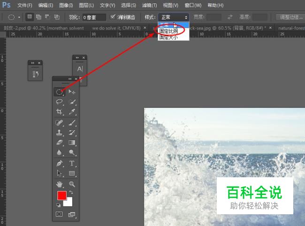Select the Gradient tool
This screenshot has width=305, height=226.
coord(72,143)
